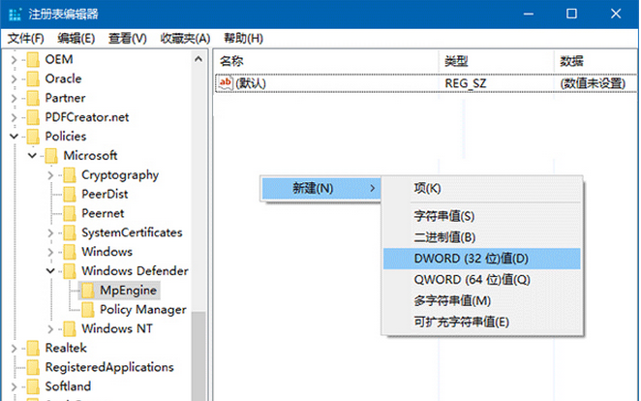The height and width of the screenshot is (401, 641).
Task: Expand the SystemCertificates key
Action: coord(50,232)
